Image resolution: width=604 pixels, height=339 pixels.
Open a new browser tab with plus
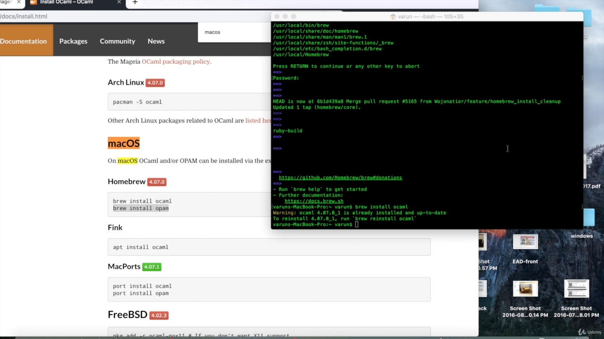pyautogui.click(x=135, y=2)
